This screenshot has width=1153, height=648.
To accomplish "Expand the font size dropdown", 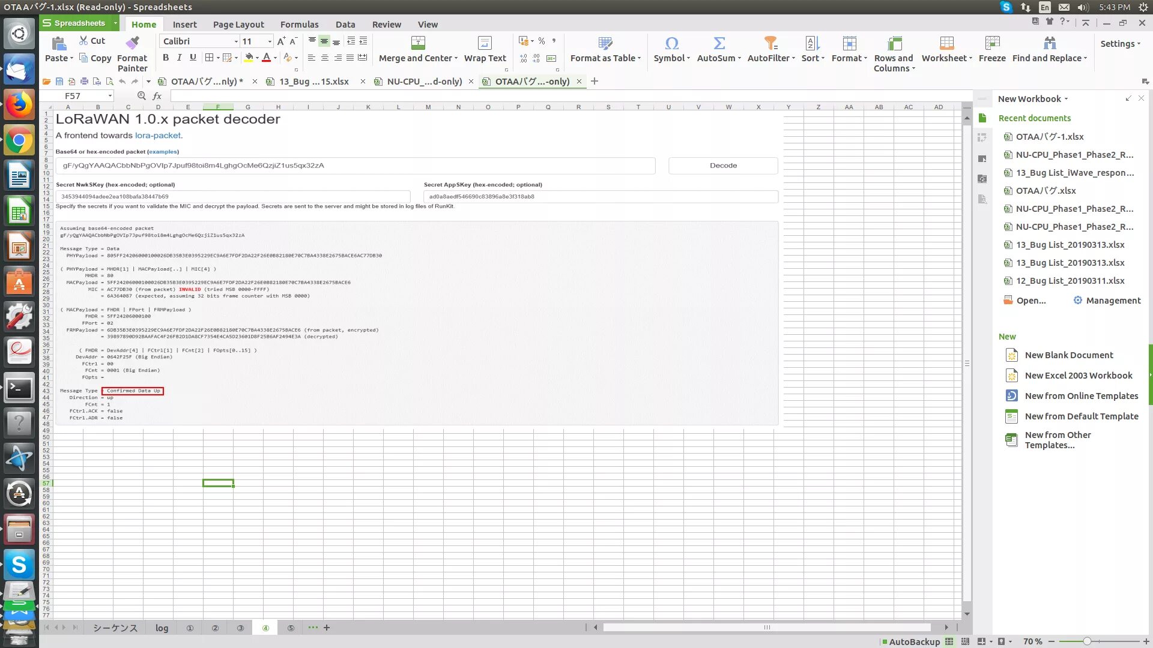I will [270, 41].
